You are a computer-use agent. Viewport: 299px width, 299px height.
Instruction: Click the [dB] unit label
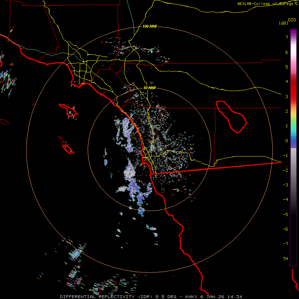[x=283, y=23]
